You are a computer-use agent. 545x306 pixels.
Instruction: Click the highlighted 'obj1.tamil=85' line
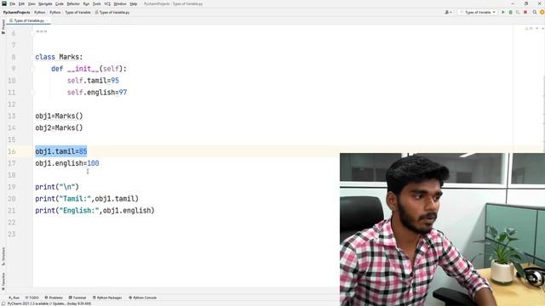(61, 151)
